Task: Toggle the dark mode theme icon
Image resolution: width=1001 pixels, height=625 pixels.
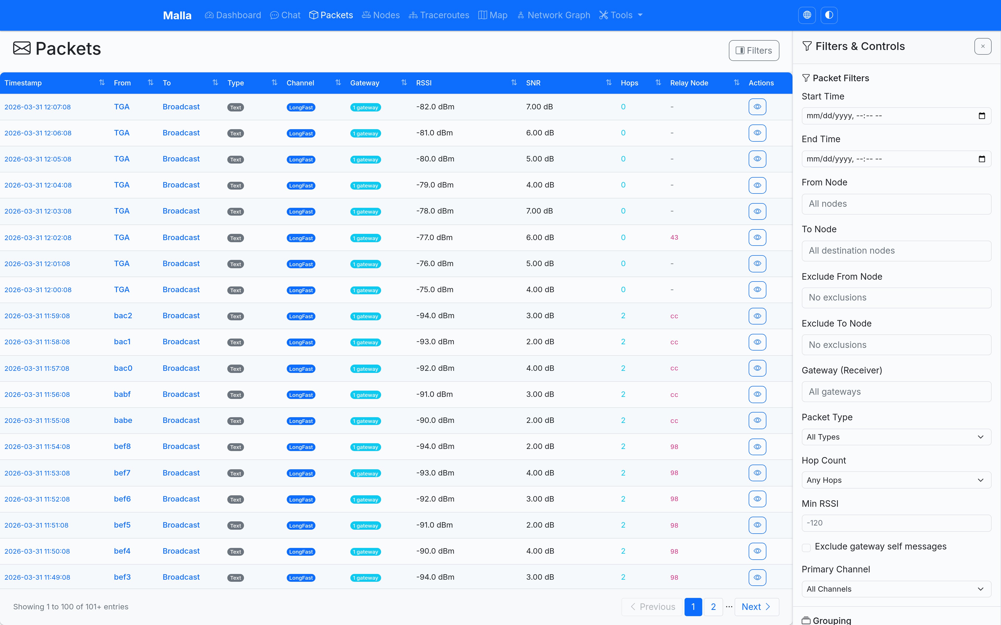Action: pos(829,15)
